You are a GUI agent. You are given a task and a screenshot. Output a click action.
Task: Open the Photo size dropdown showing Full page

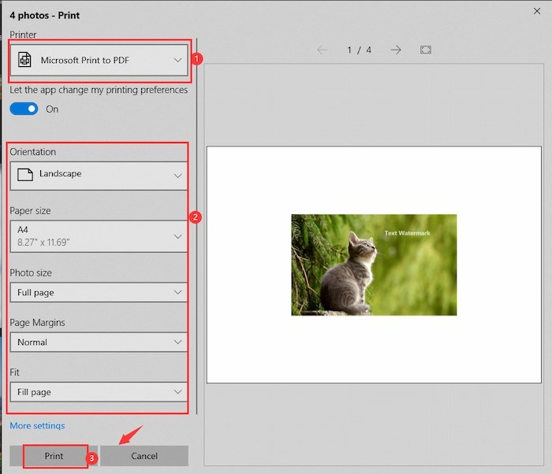tap(99, 292)
